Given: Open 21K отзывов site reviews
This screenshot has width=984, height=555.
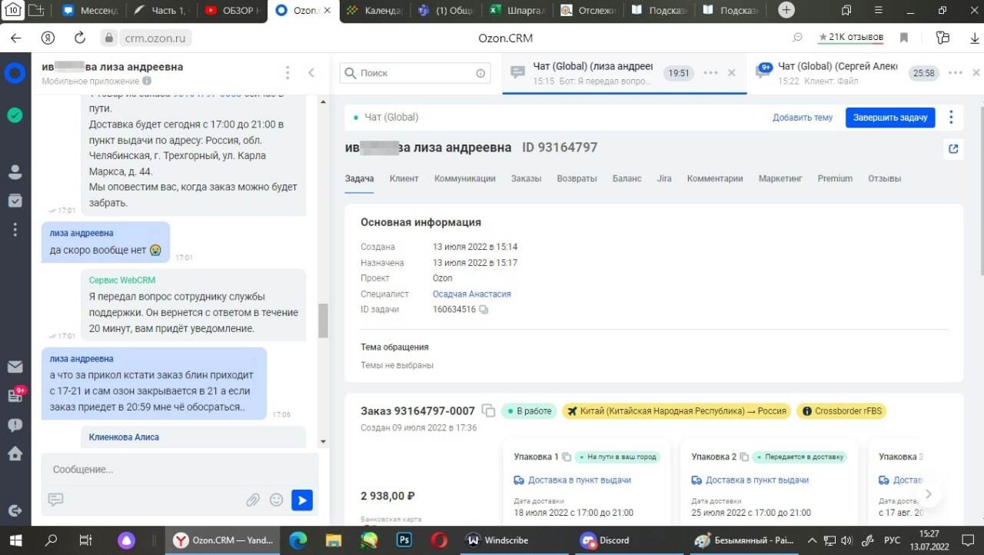Looking at the screenshot, I should click(x=851, y=38).
